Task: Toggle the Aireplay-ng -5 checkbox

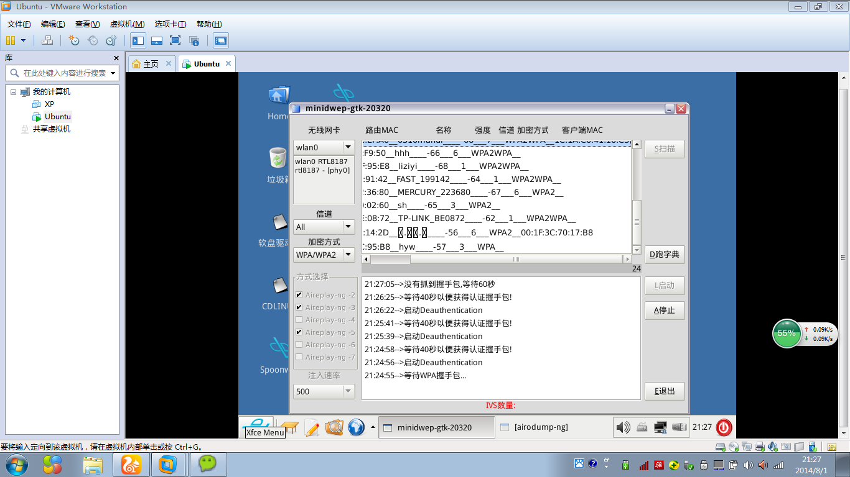Action: (299, 332)
